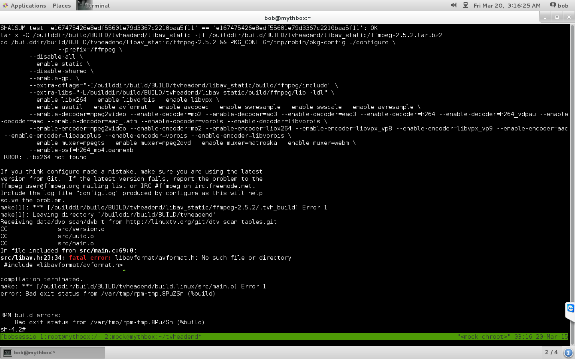Click the '#include <libavformat/avformat.h>' line

(x=63, y=265)
